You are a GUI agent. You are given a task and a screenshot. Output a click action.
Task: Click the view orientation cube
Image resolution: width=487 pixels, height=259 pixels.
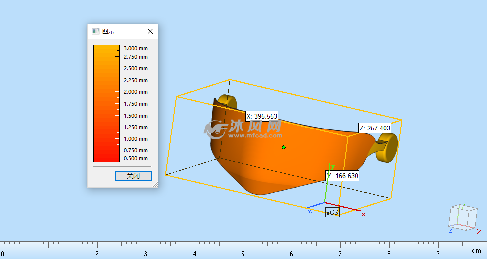click(x=463, y=217)
